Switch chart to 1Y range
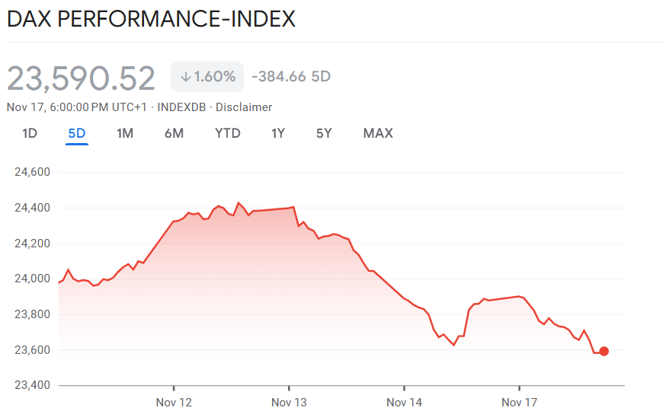The width and height of the screenshot is (666, 414). click(278, 133)
